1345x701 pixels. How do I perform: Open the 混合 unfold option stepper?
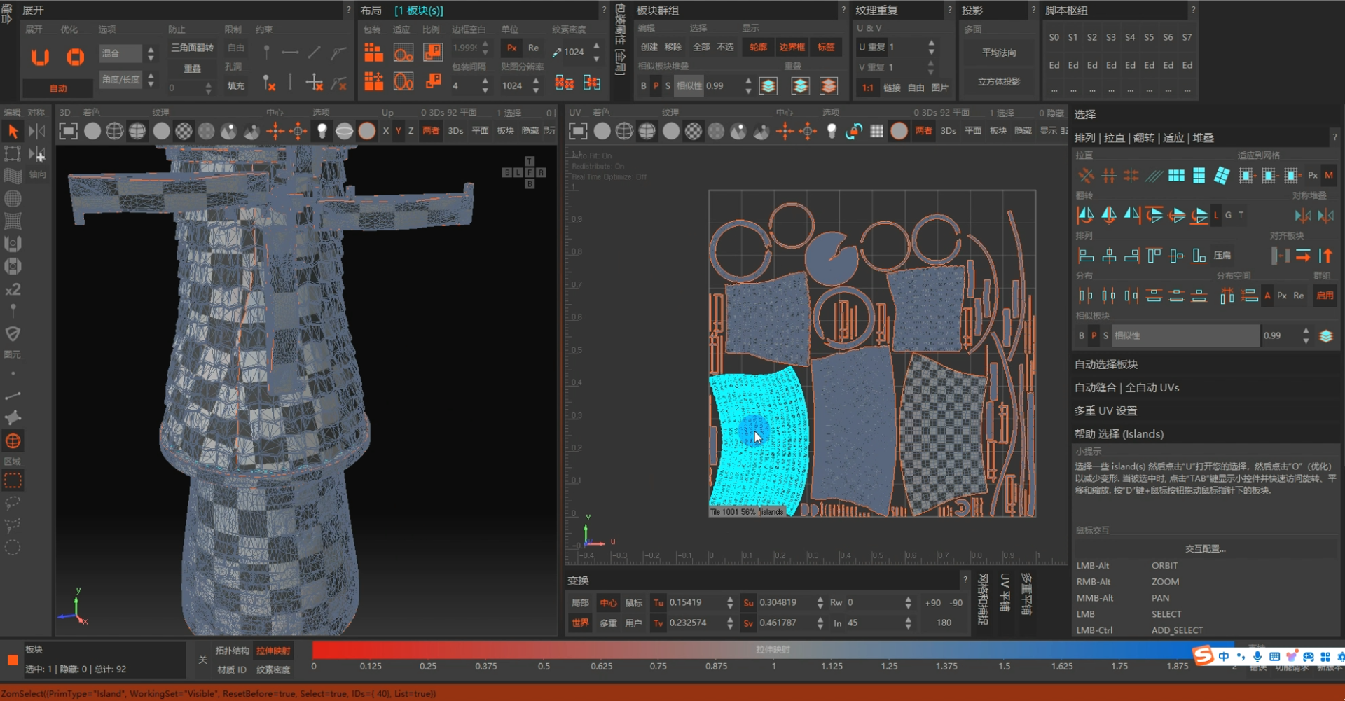pyautogui.click(x=151, y=53)
